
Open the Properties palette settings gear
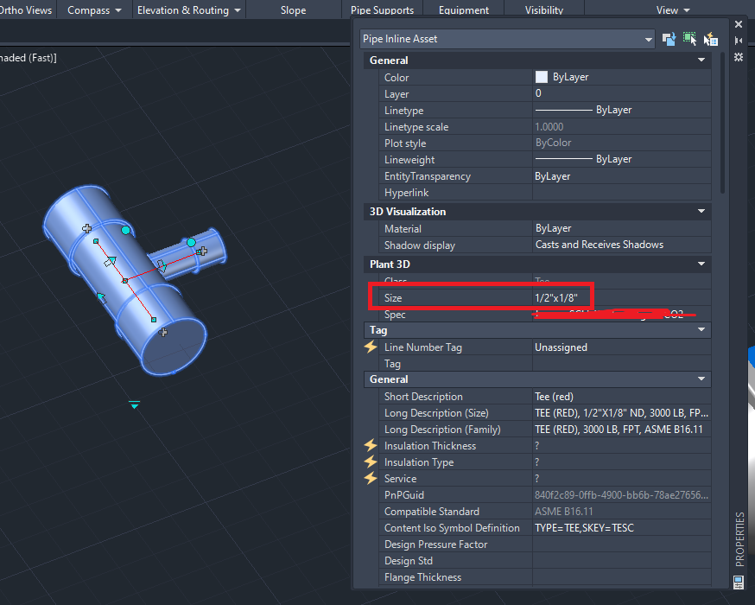pyautogui.click(x=739, y=56)
